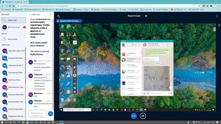
Task: Make the presentation fullscreen
Action: tap(219, 25)
